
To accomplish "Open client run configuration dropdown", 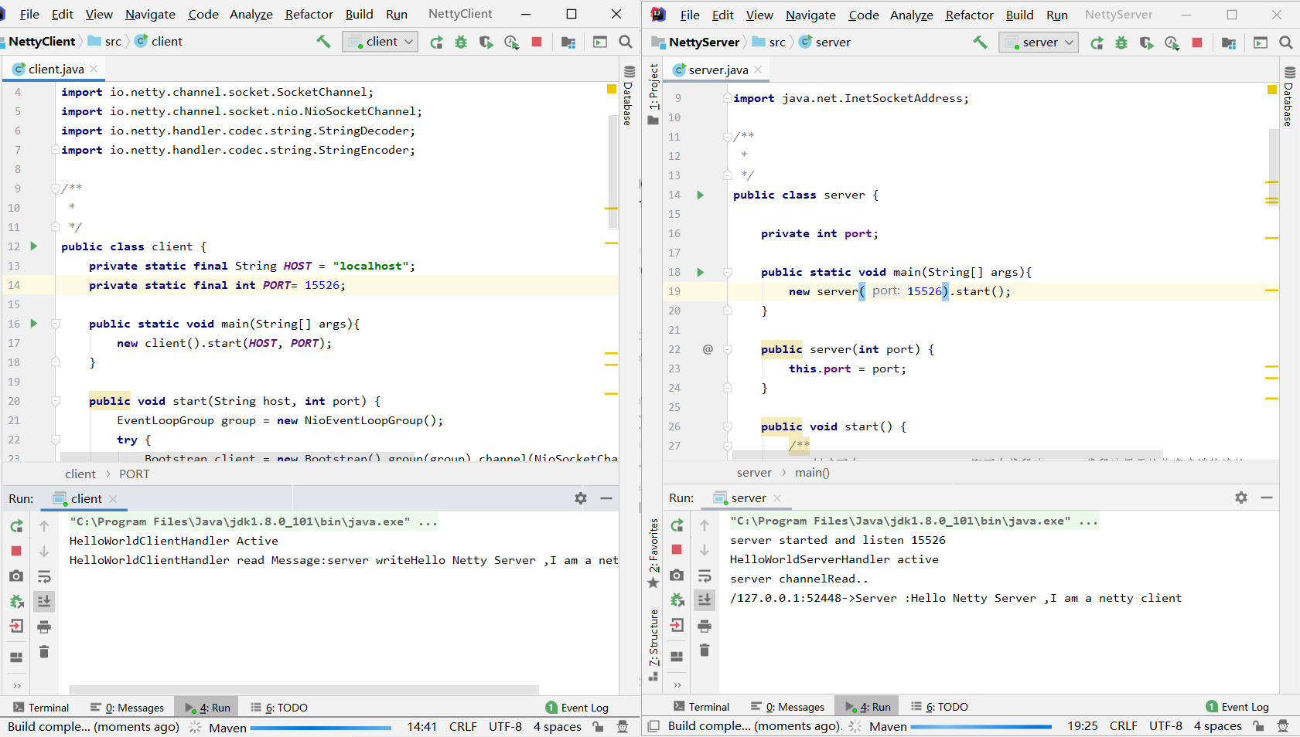I will pos(380,42).
